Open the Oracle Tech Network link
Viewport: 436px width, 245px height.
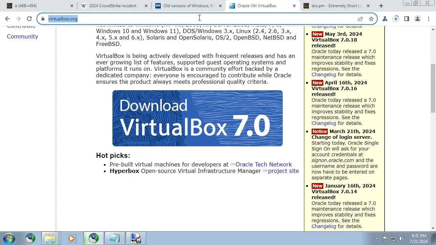[264, 164]
